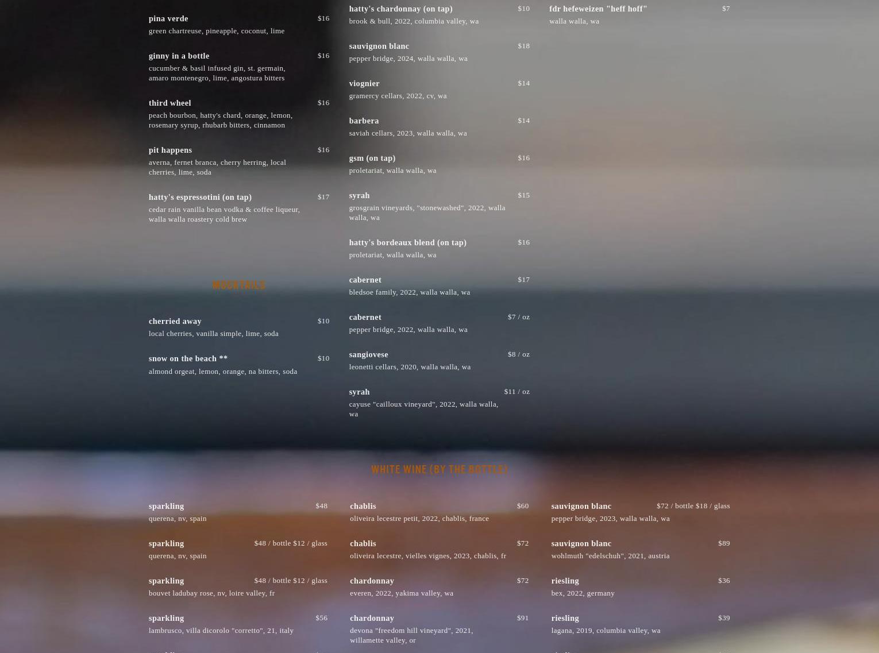Click the "ginny in a bottle" item
This screenshot has height=653, width=879.
(x=179, y=56)
